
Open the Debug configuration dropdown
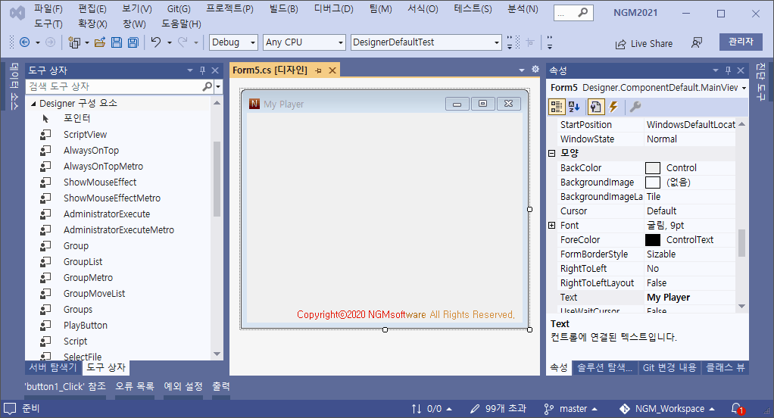(x=253, y=43)
